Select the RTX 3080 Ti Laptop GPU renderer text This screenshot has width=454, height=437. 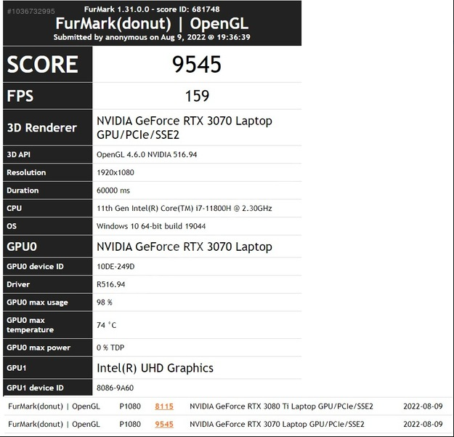281,406
